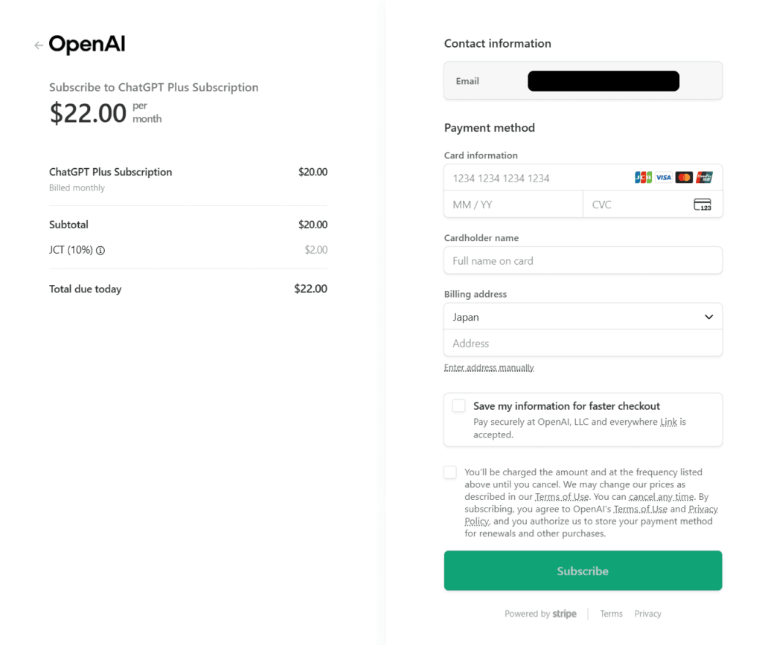Click the Full name on card field

coord(583,261)
